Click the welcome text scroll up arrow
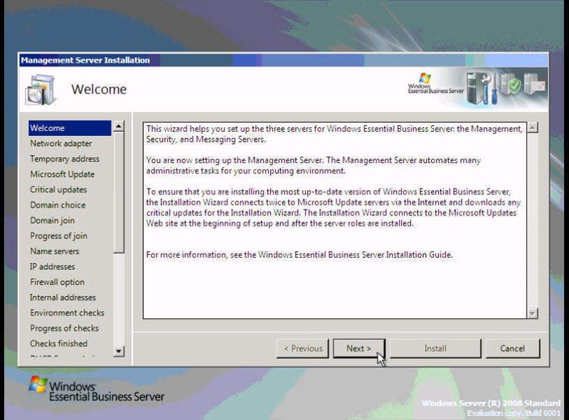Image resolution: width=569 pixels, height=420 pixels. point(532,127)
